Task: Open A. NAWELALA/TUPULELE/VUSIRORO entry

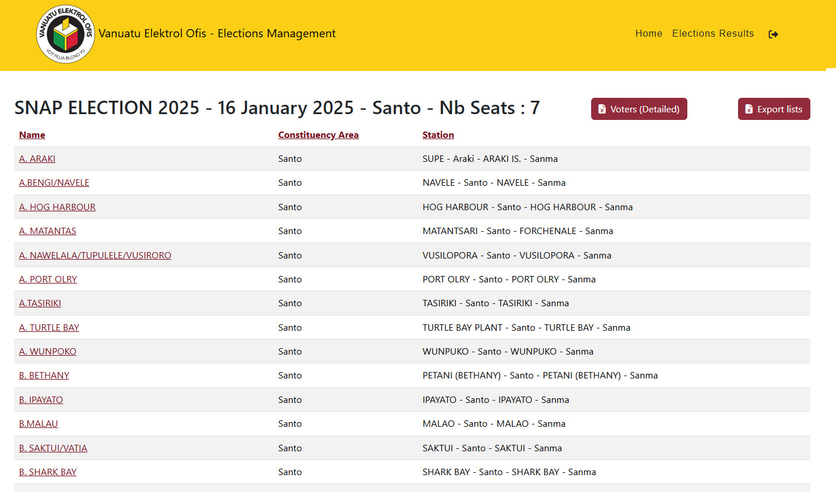Action: tap(95, 256)
